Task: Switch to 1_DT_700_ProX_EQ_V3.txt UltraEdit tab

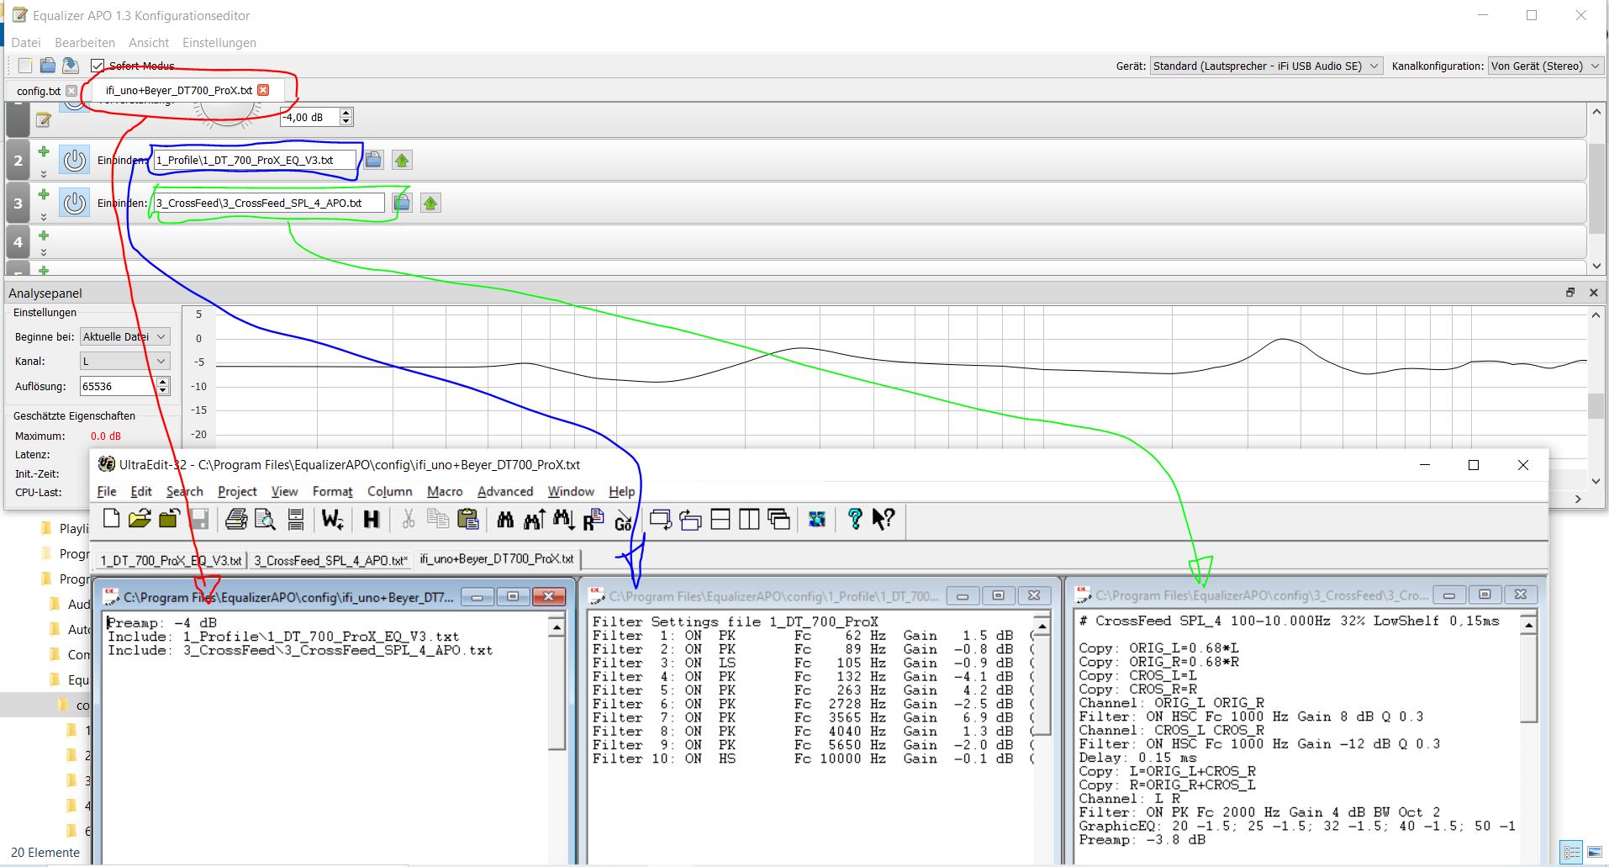Action: click(171, 560)
